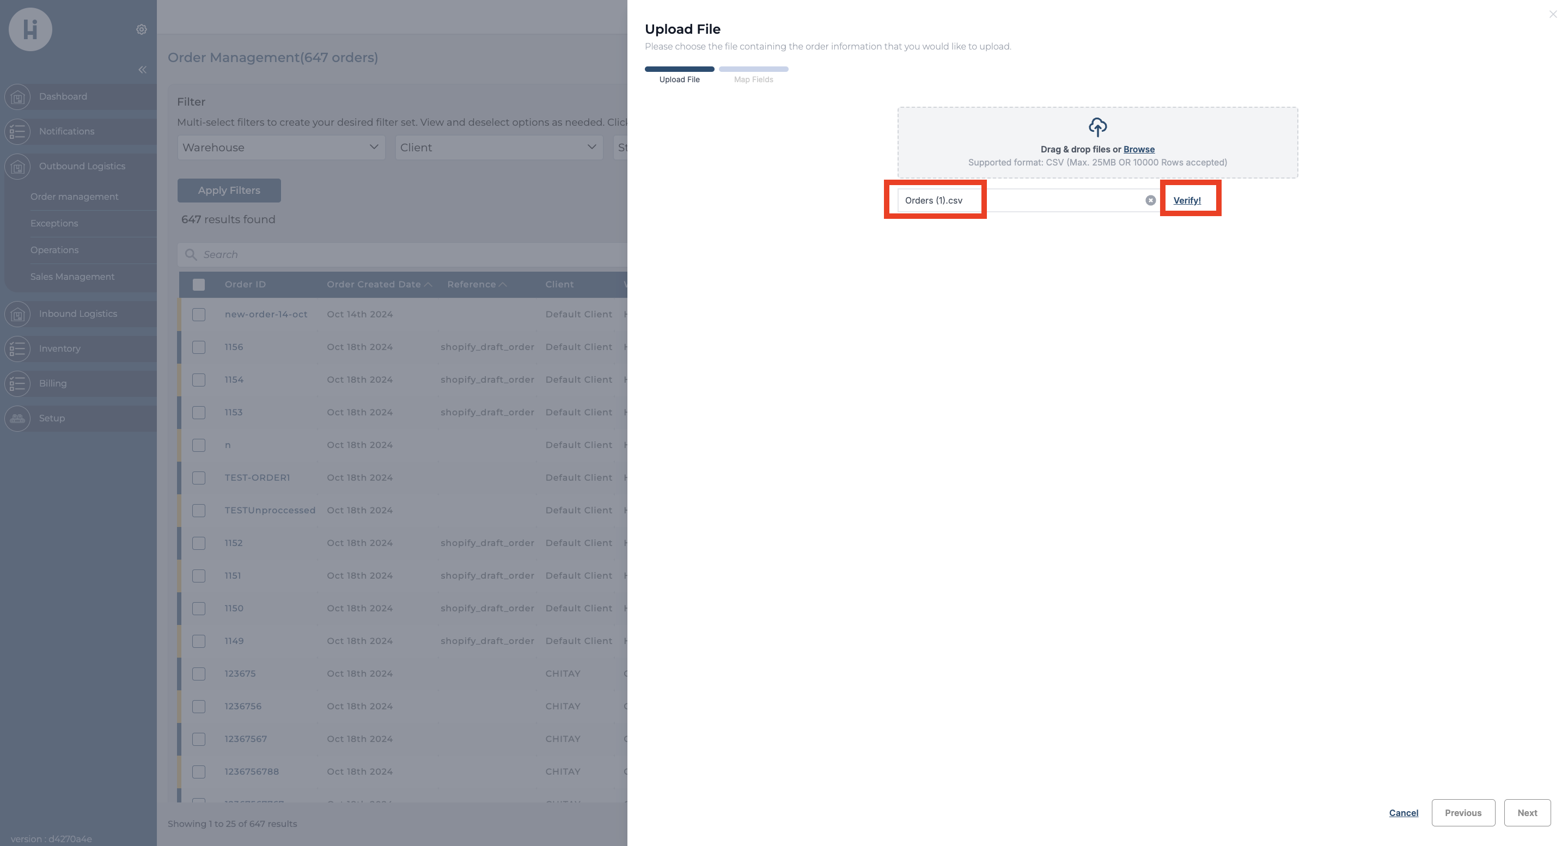Screen dimensions: 1568x846
Task: Collapse the sidebar with double-chevron icon
Action: (x=142, y=70)
